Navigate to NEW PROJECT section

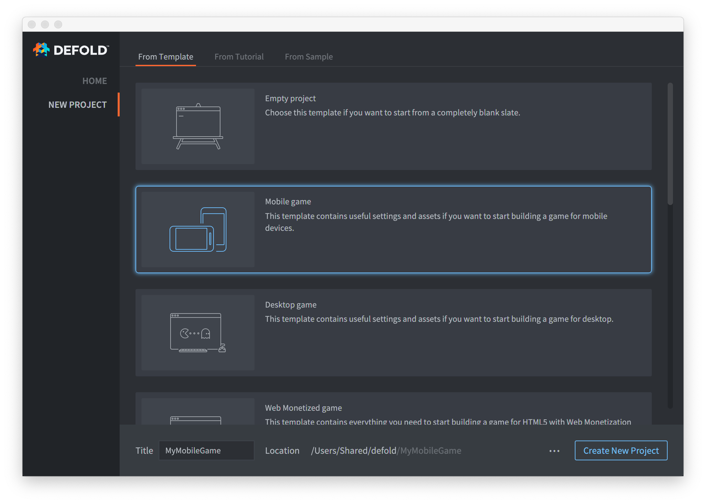point(78,105)
